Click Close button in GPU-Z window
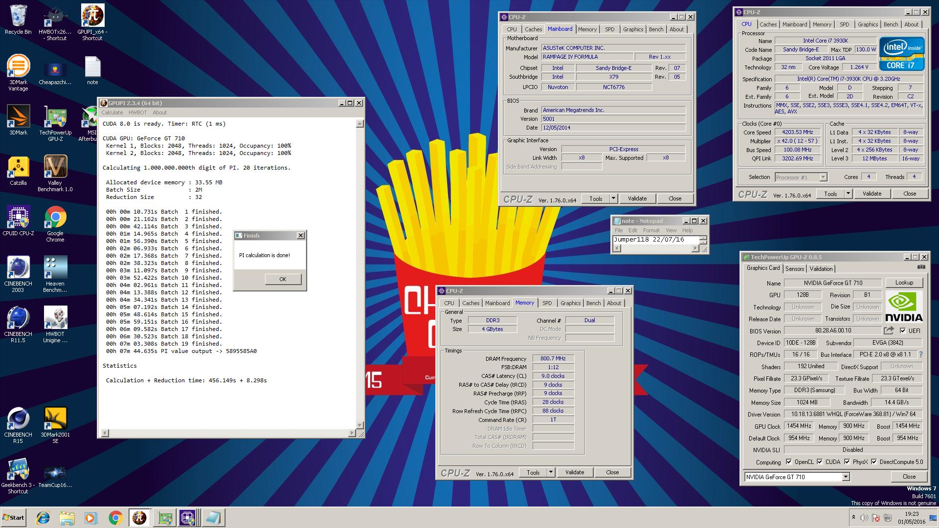The image size is (939, 528). (909, 477)
